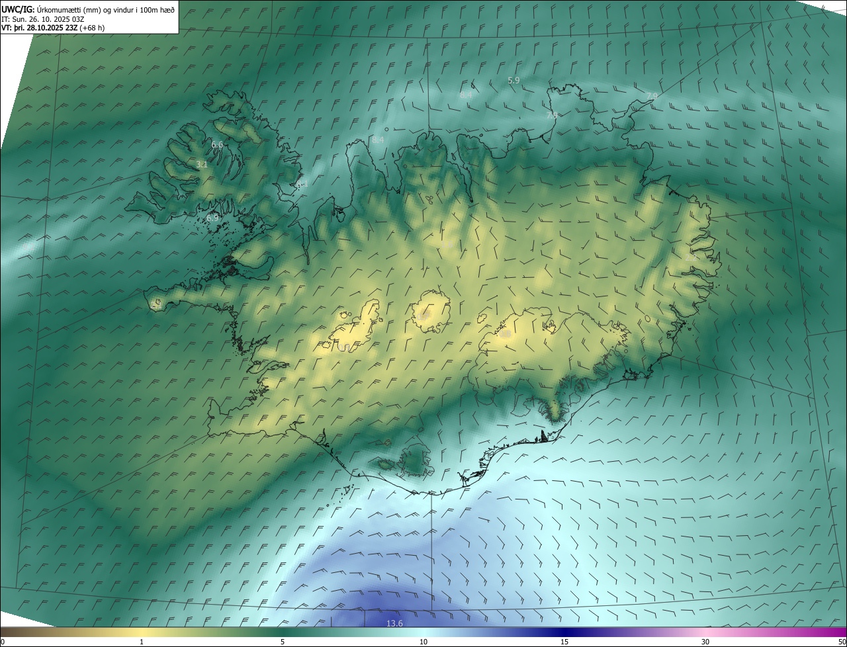Select the 'IT: Sun. 26. 10. 2025 03Z' line
The height and width of the screenshot is (647, 847).
coord(44,19)
